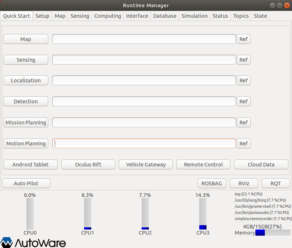This screenshot has width=292, height=248.
Task: Launch RViz
Action: (x=244, y=183)
